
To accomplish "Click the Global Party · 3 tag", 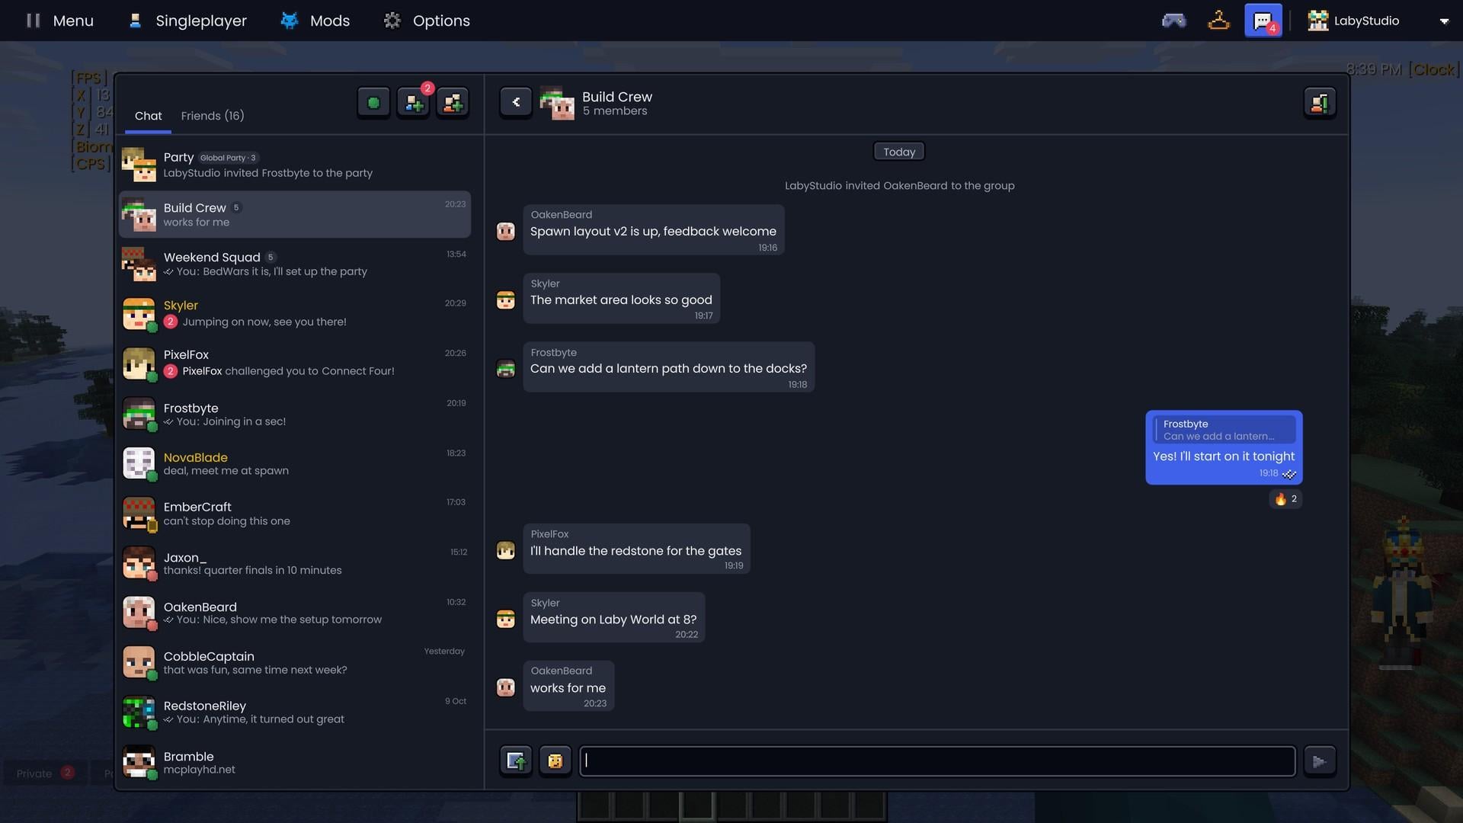I will pyautogui.click(x=229, y=158).
